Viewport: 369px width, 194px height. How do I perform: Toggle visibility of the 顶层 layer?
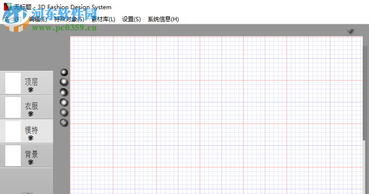click(30, 90)
